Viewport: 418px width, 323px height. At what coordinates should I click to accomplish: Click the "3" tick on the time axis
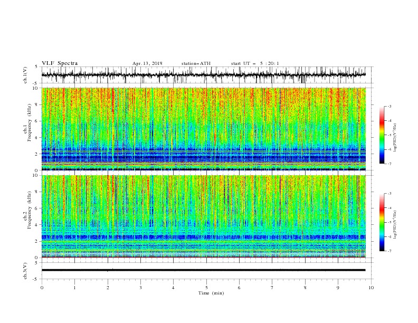[x=140, y=288]
